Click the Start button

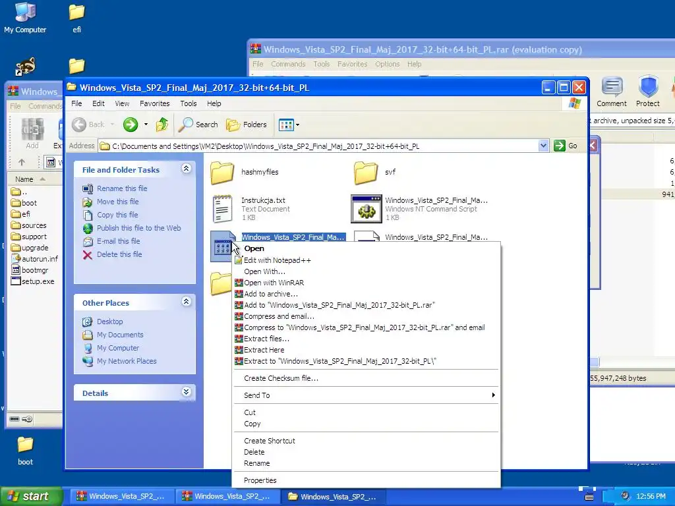31,497
